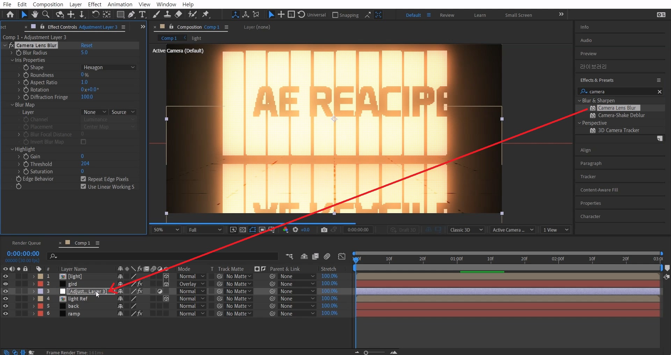Open the Classic 3D renderer dropdown
The image size is (671, 355).
[x=466, y=230]
